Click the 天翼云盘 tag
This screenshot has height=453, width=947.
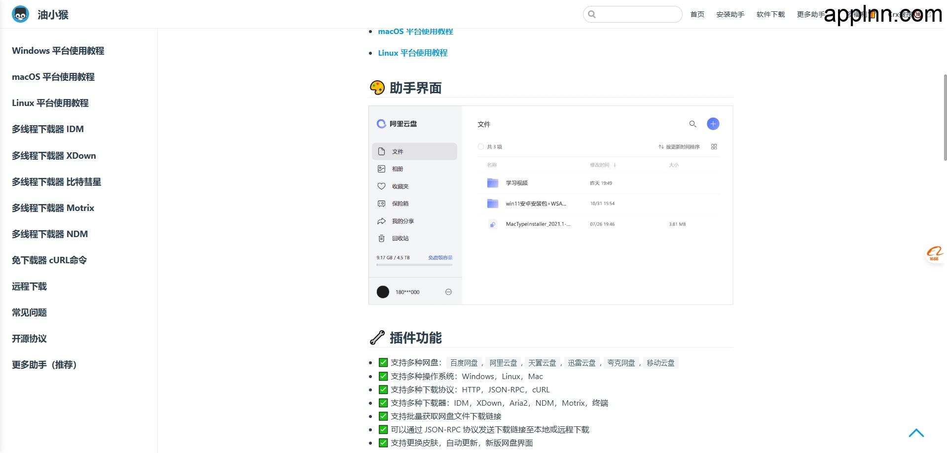click(x=543, y=363)
